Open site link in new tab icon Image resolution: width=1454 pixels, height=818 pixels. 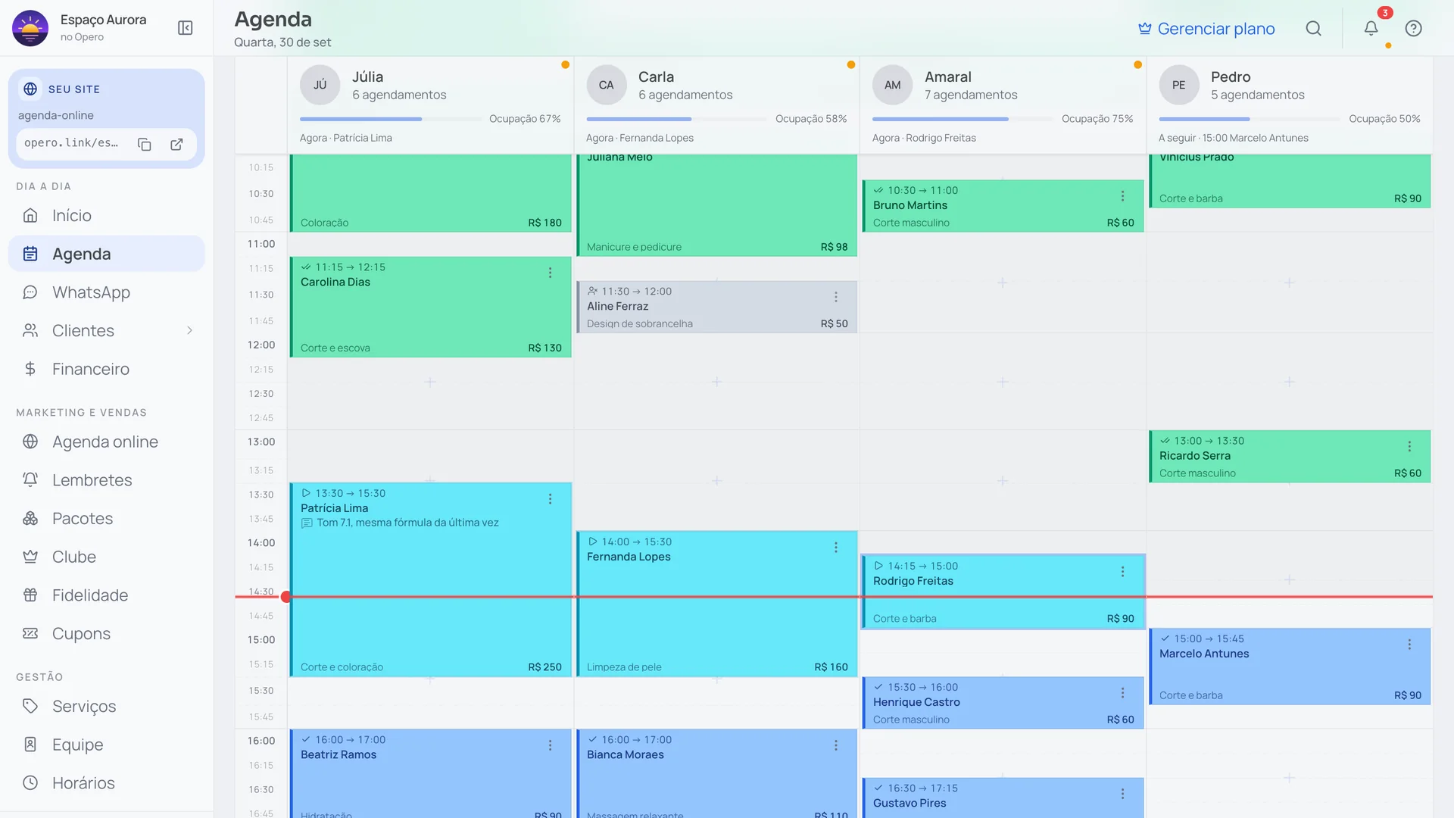tap(176, 144)
